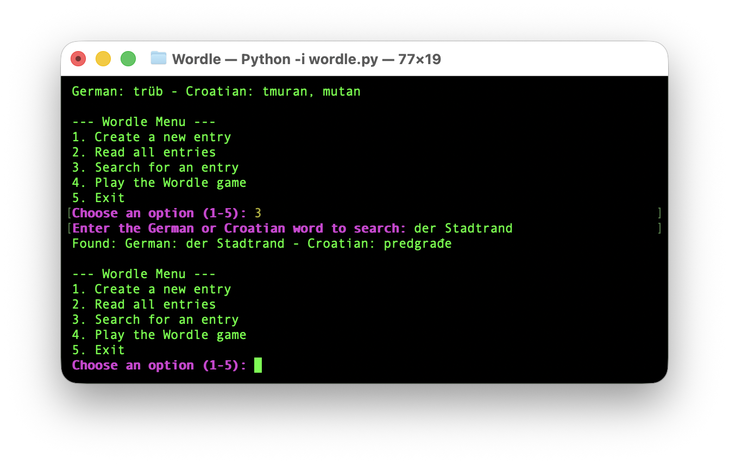This screenshot has width=729, height=464.
Task: Click the green zoom window button
Action: (128, 59)
